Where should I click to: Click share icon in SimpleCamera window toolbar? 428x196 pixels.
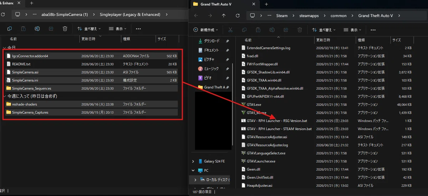(x=51, y=29)
